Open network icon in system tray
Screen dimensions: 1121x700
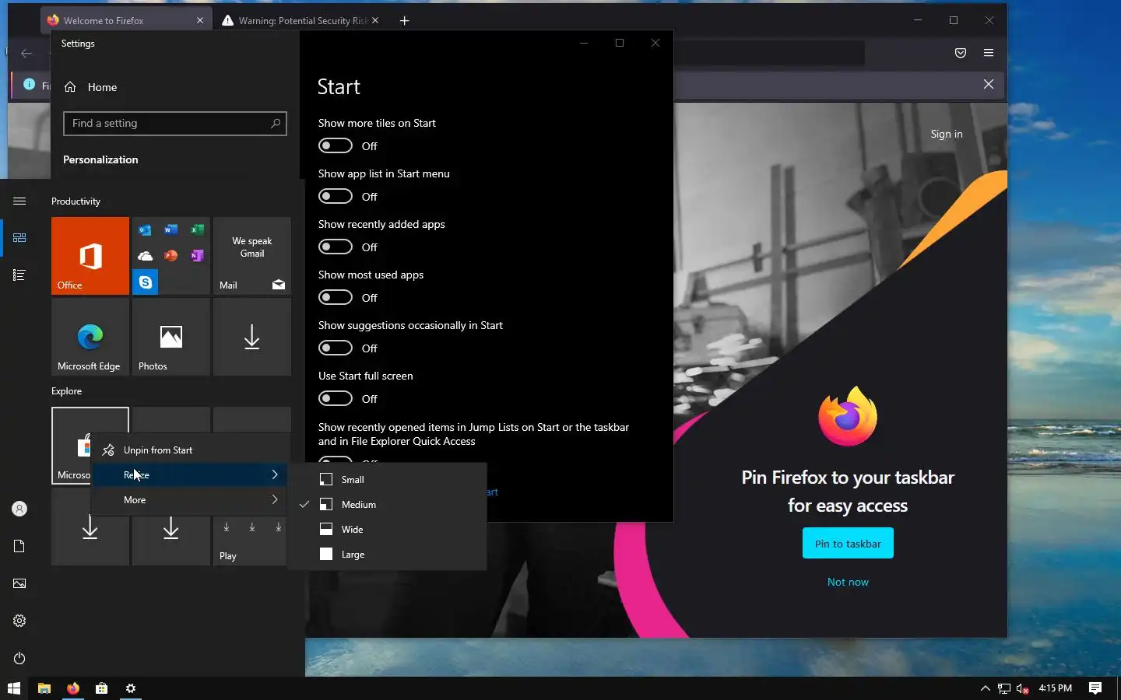(x=1004, y=688)
